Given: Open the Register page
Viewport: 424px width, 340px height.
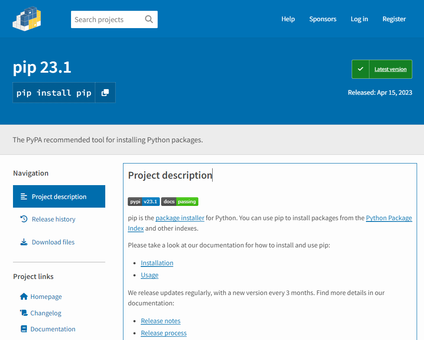Looking at the screenshot, I should 394,19.
